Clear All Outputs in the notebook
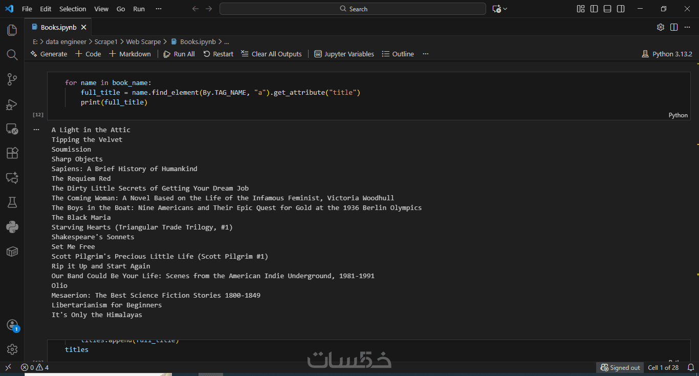Screen dimensions: 699x376 coord(271,54)
